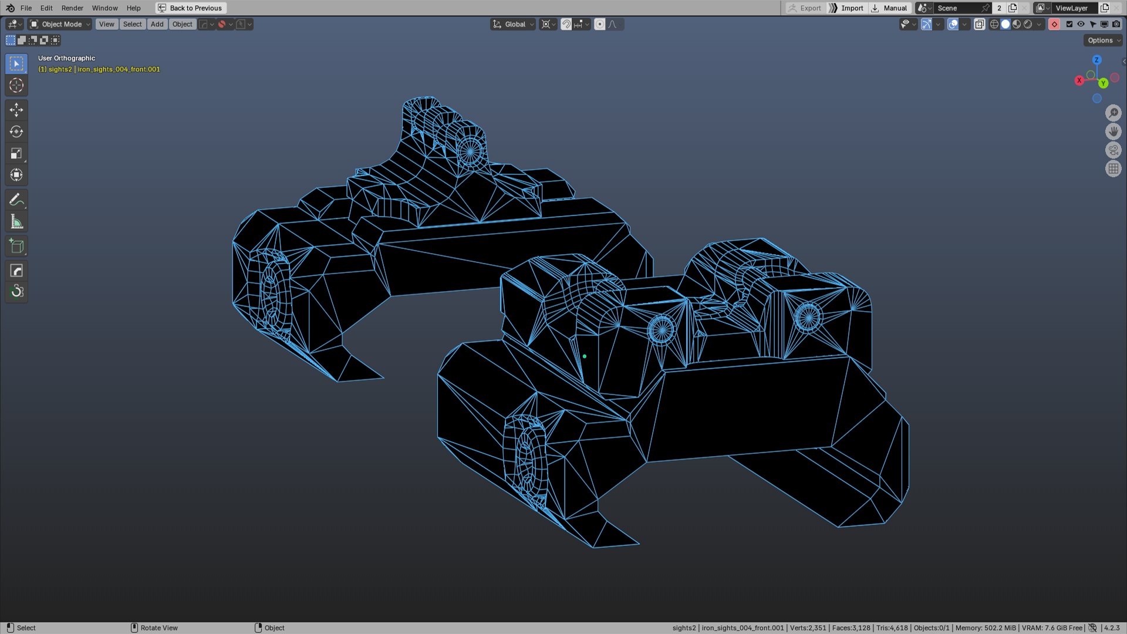Click the Import button

[x=846, y=8]
